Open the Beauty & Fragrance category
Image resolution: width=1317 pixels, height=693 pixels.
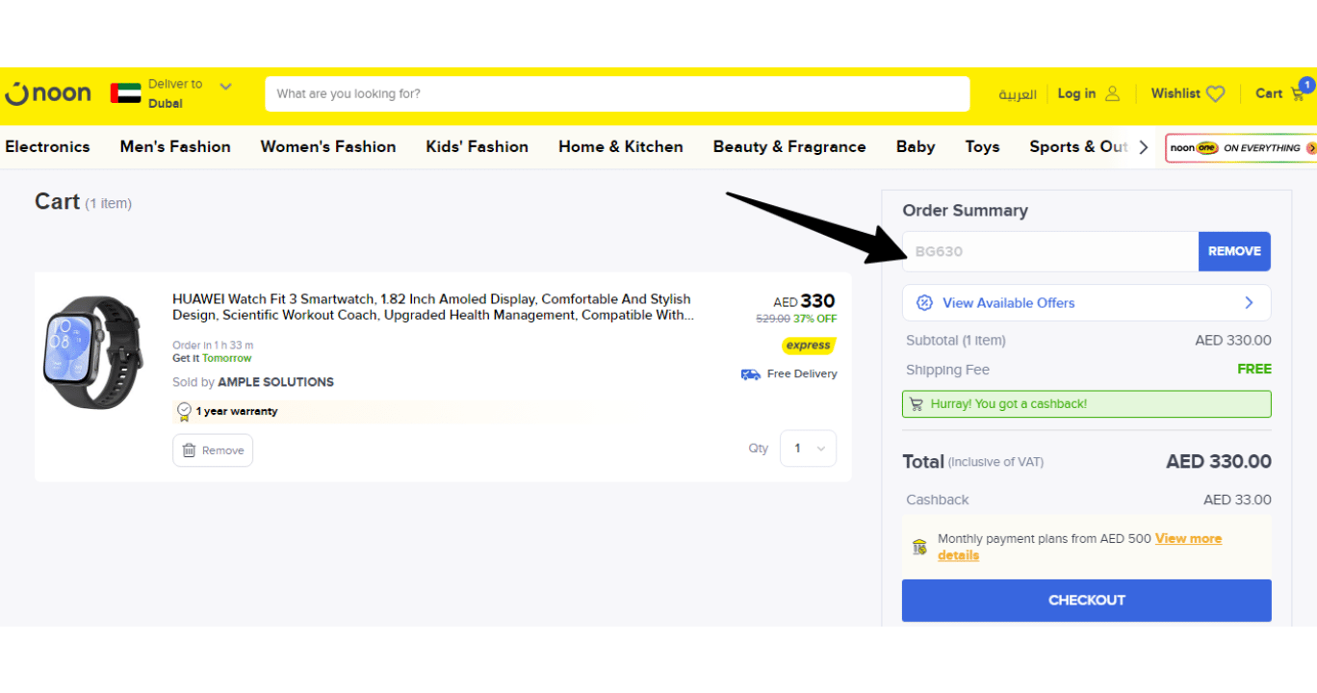coord(789,146)
